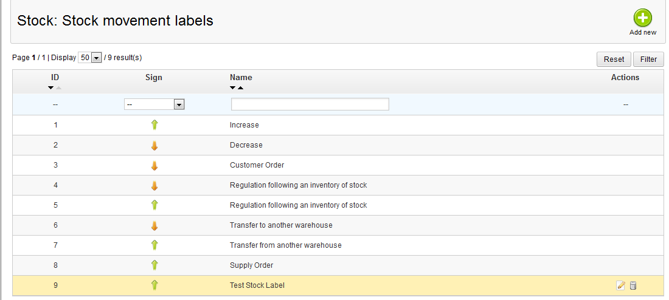
Task: Click green up arrow for Increase row
Action: (x=154, y=125)
